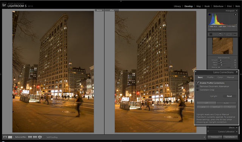Select the Red Eye Correction tool icon
This screenshot has height=142, width=242.
(x=220, y=34)
